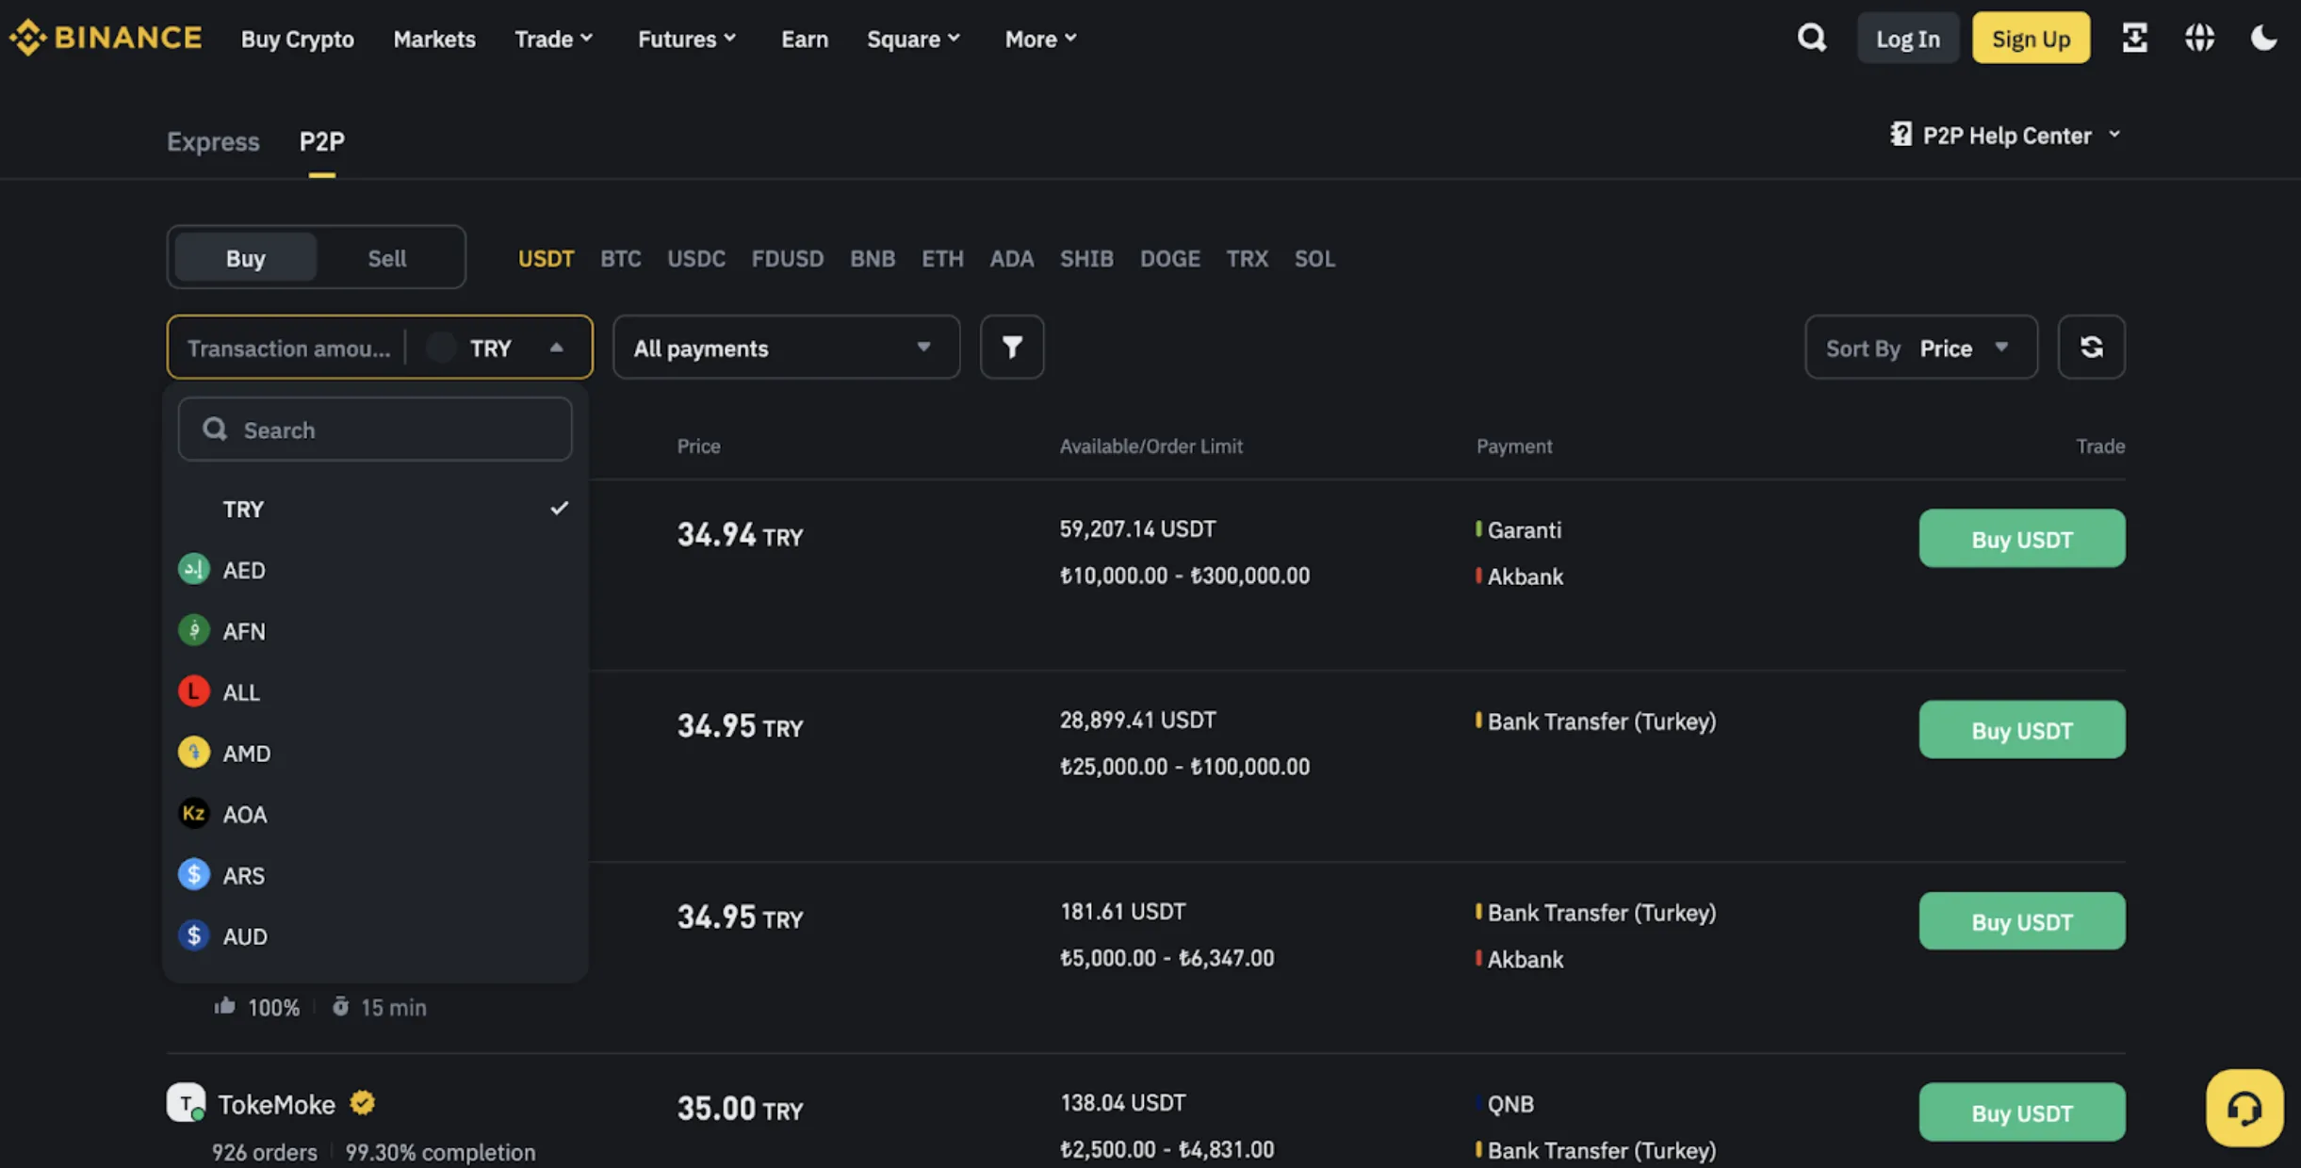The image size is (2301, 1168).
Task: Switch to Sell mode
Action: pos(386,257)
